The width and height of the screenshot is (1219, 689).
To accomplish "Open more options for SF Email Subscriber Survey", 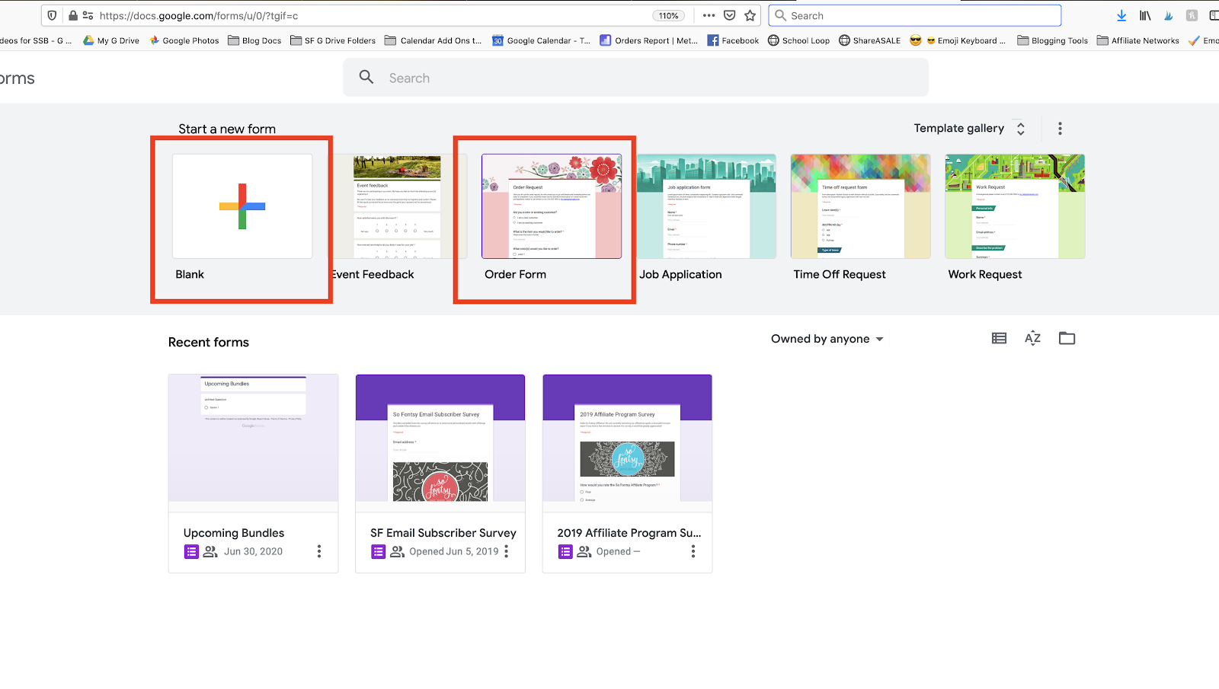I will pos(506,551).
